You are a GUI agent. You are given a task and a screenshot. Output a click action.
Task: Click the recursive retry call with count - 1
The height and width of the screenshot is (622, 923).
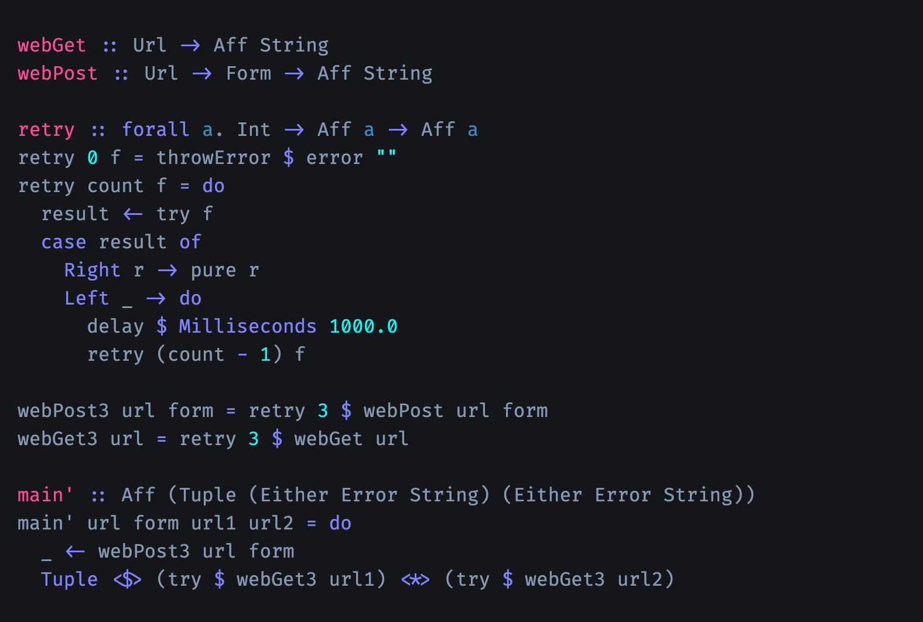[196, 354]
